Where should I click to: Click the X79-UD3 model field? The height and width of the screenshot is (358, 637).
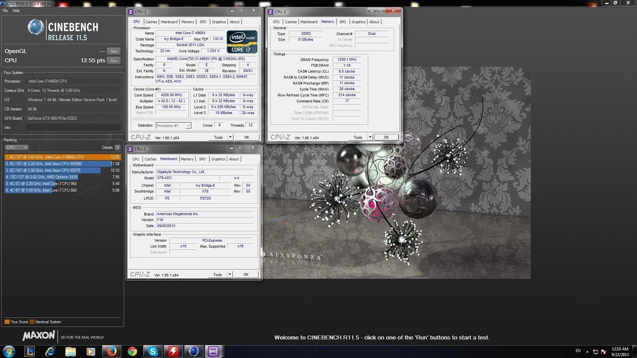click(x=187, y=178)
